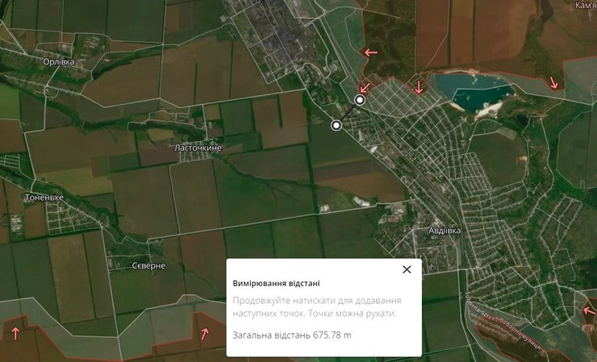Close the distance measurement popup

click(x=407, y=269)
